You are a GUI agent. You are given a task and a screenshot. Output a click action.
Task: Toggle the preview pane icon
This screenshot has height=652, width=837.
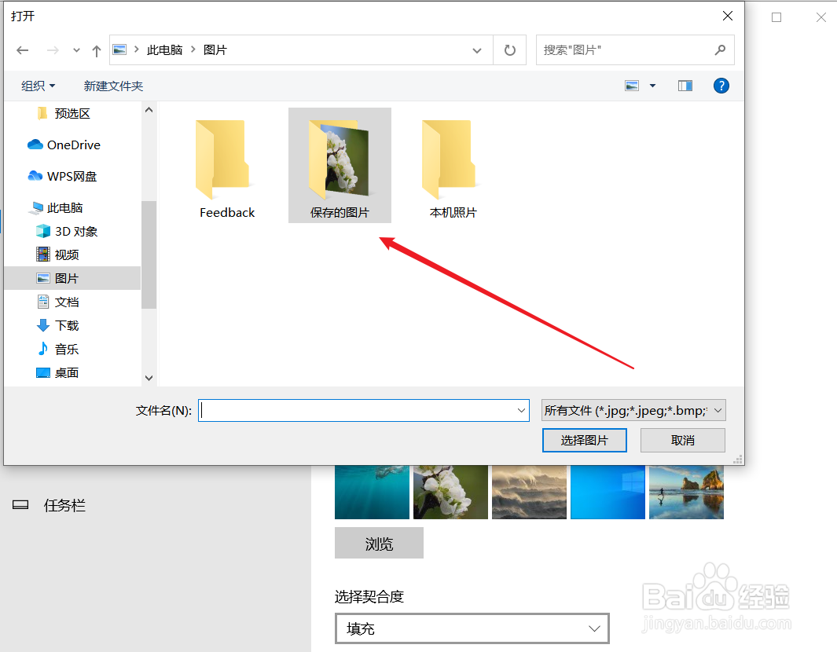pyautogui.click(x=685, y=86)
